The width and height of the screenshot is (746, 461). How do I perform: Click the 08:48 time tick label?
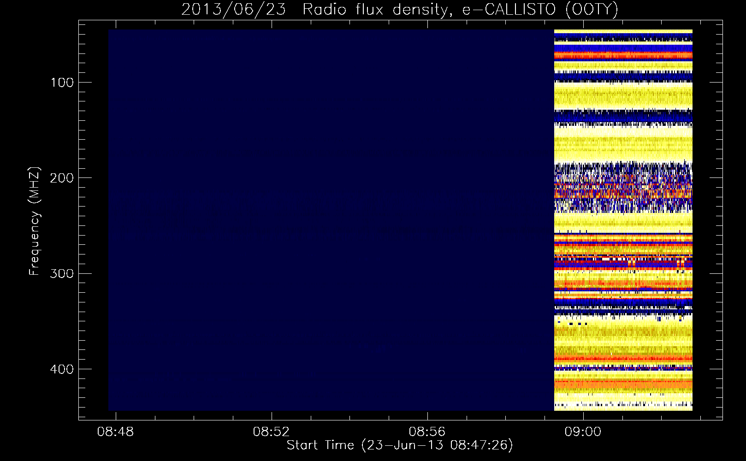point(115,431)
